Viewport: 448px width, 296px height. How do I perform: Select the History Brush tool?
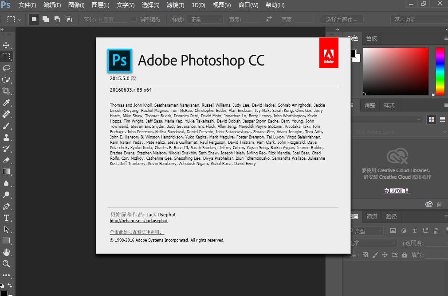click(6, 149)
